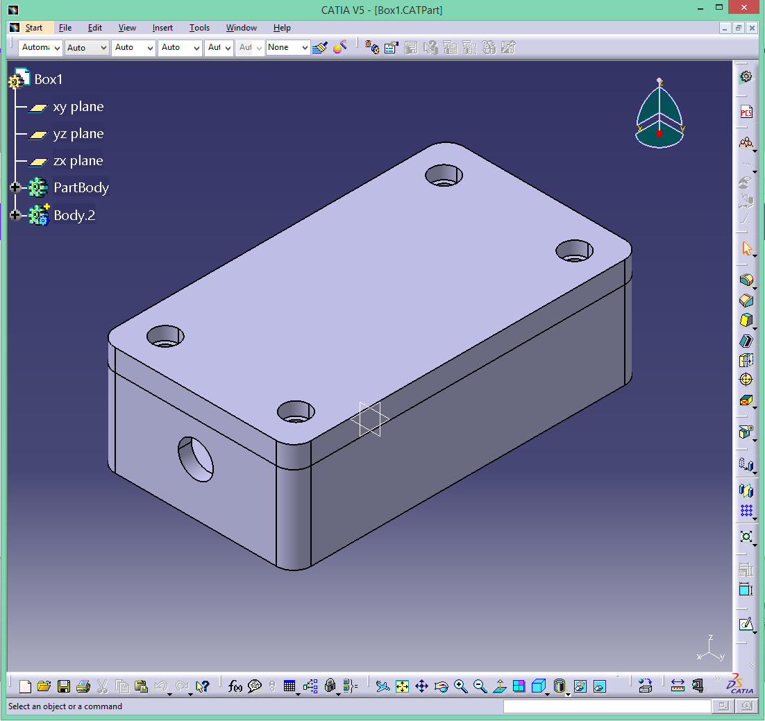Screen dimensions: 765x721
Task: Click the Painter brush icon
Action: tap(319, 47)
